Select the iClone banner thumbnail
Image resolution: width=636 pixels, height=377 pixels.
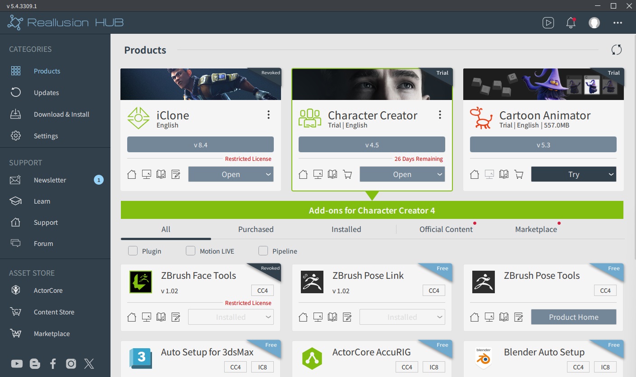coord(201,84)
